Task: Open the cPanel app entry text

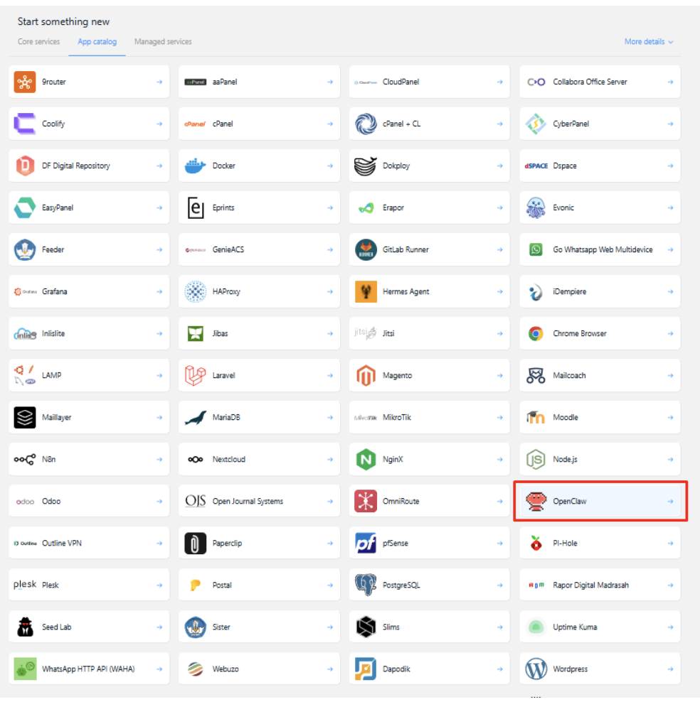Action: 223,124
